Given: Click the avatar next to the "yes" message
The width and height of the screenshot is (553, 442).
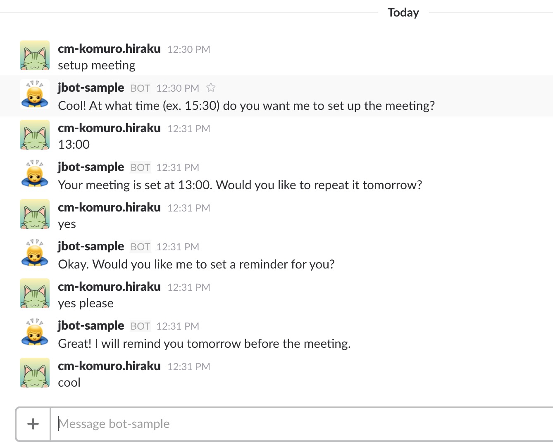Looking at the screenshot, I should [34, 214].
